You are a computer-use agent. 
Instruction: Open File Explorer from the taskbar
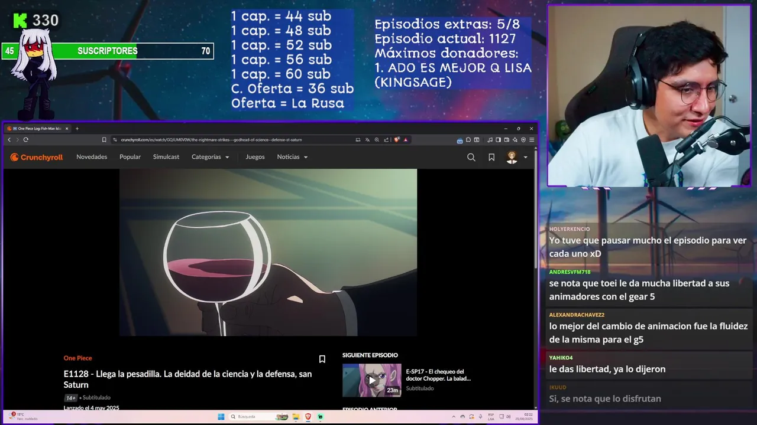[x=296, y=417]
